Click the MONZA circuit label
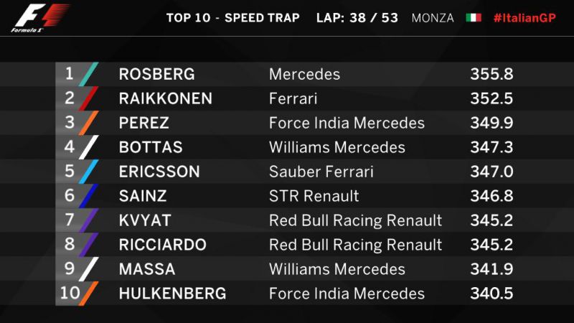 [433, 18]
